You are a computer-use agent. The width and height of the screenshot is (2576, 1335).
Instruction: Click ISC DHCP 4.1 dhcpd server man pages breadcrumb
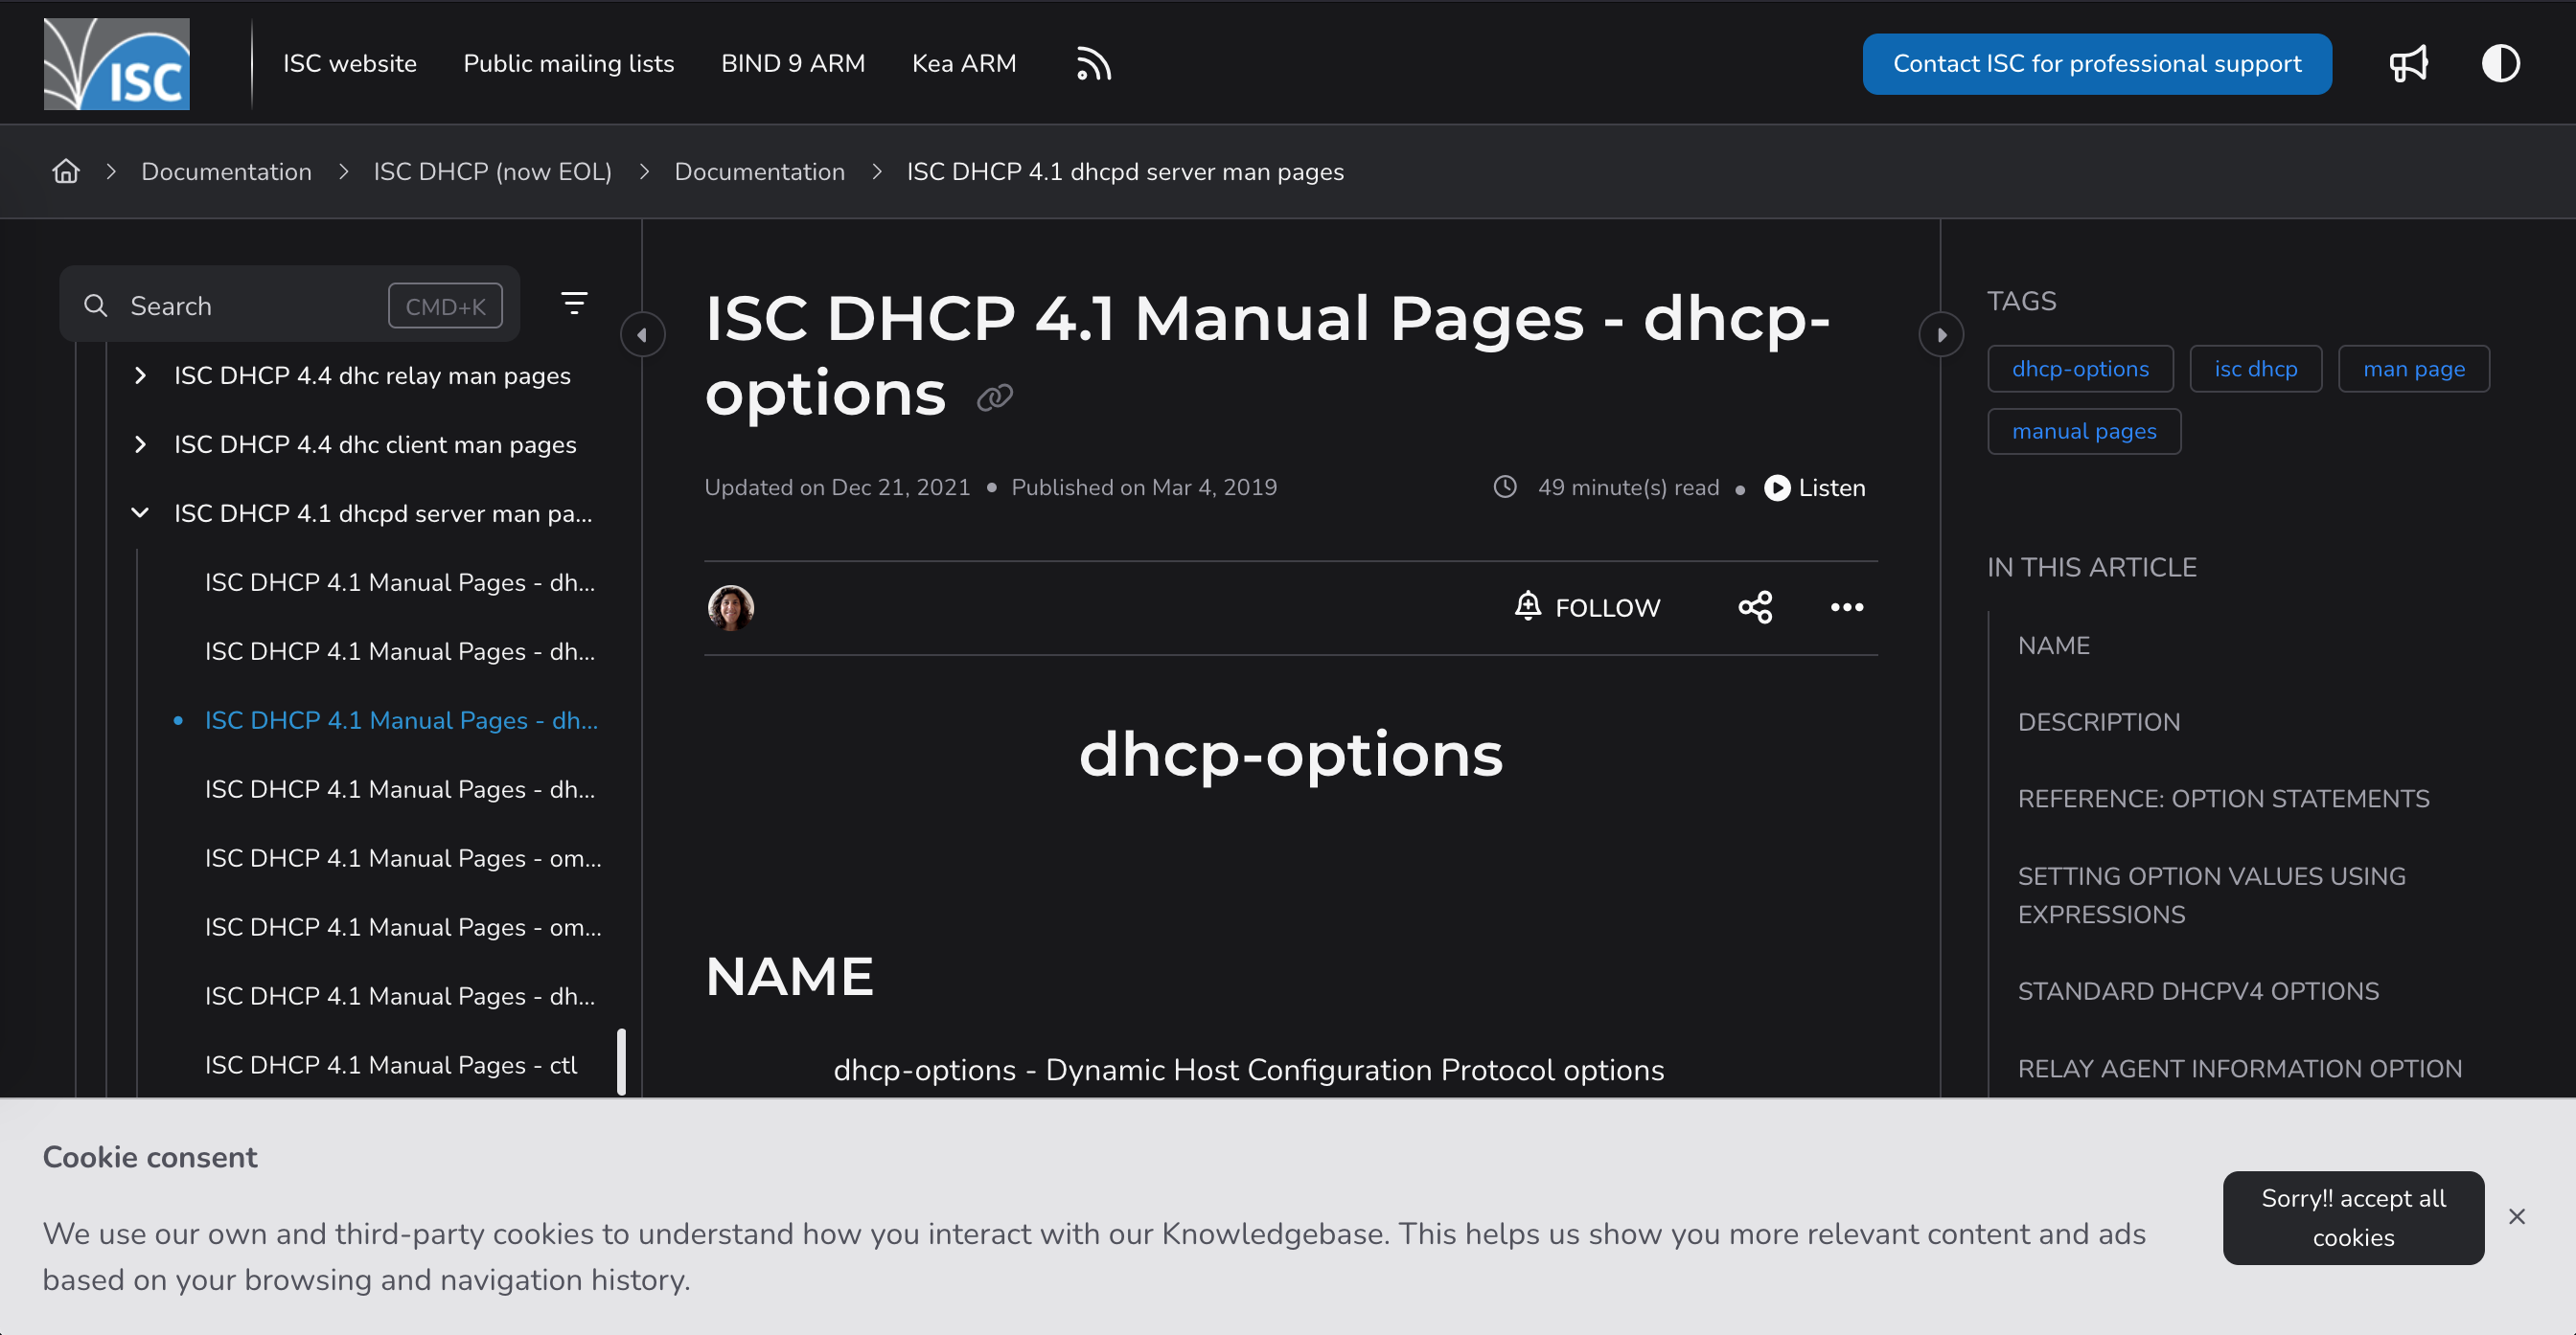1125,171
